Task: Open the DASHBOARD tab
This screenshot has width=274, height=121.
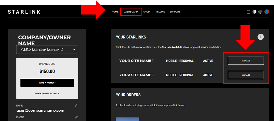Action: coord(131,12)
